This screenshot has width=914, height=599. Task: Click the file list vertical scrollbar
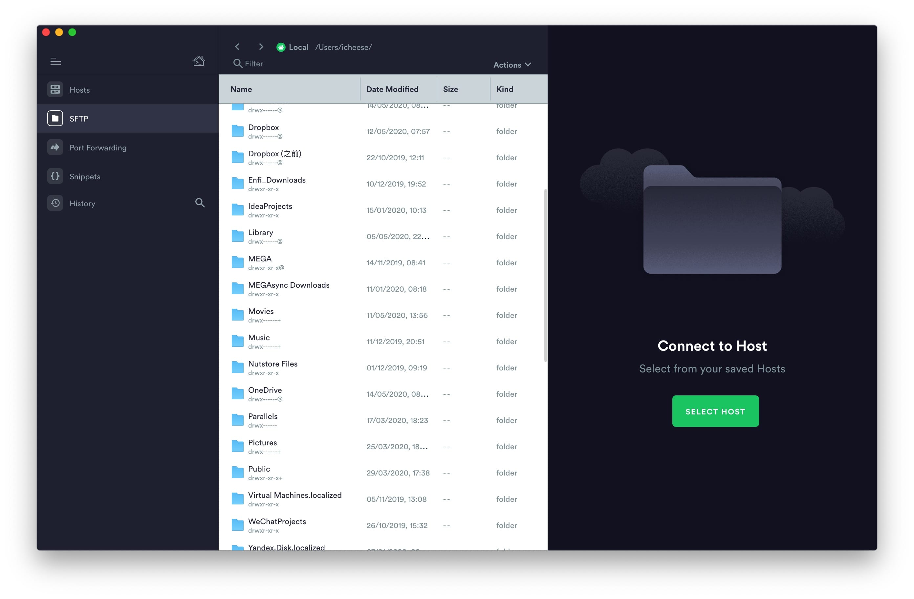pos(545,275)
